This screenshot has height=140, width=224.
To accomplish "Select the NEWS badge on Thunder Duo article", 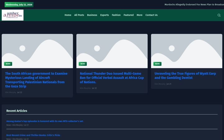I will click(83, 64).
